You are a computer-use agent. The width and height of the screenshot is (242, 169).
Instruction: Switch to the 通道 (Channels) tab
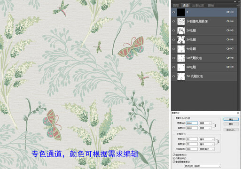(186, 6)
